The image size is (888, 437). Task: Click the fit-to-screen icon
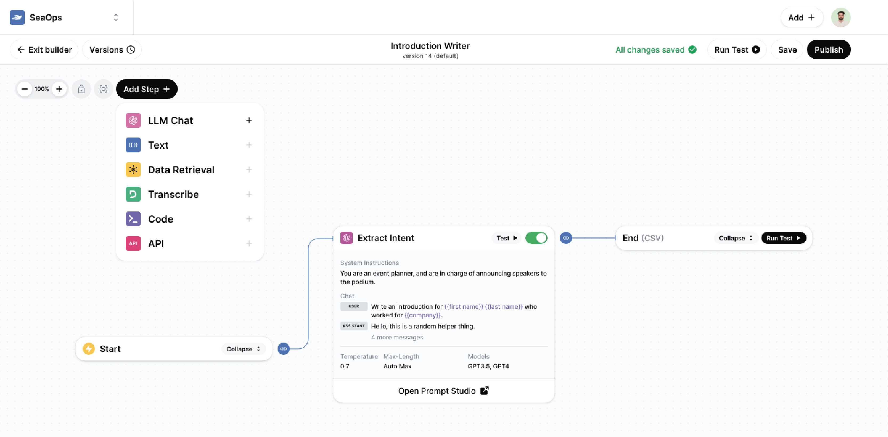(x=103, y=89)
